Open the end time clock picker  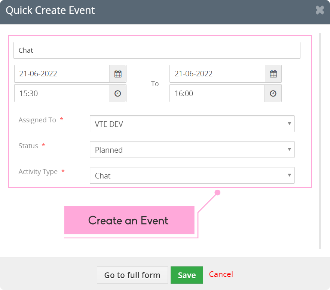[273, 94]
